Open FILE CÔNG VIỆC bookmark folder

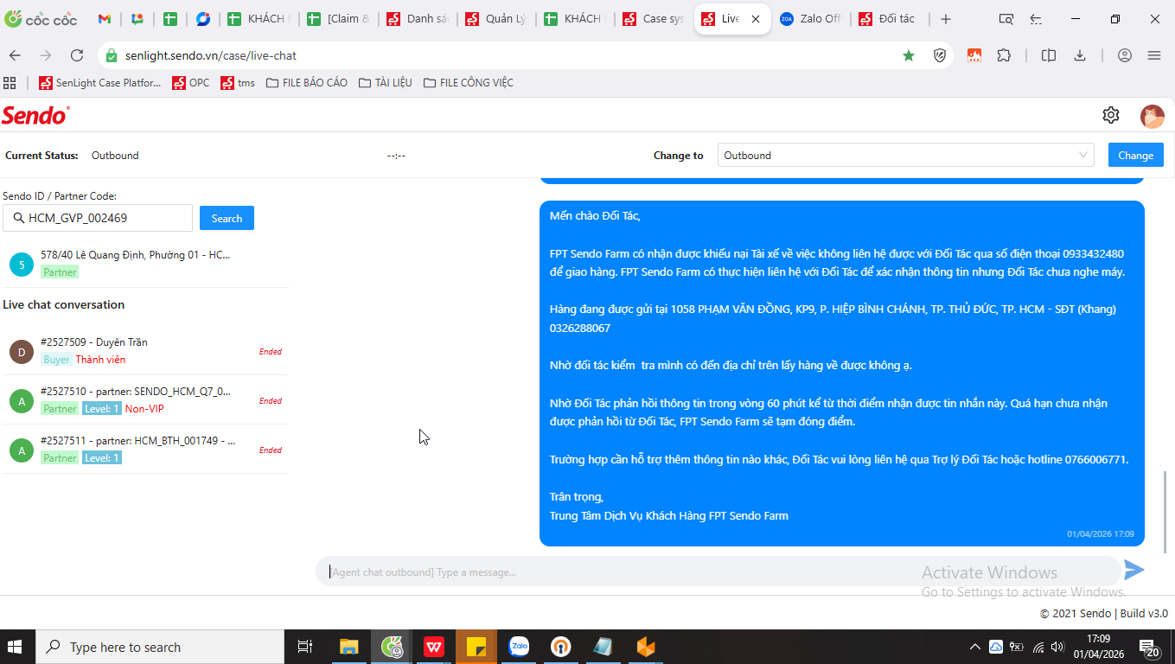coord(469,83)
